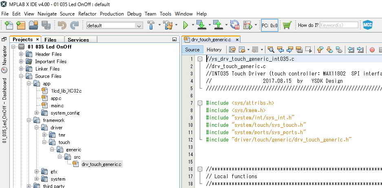Toggle the fold marker at line 16
382x188 pixels.
(200, 169)
